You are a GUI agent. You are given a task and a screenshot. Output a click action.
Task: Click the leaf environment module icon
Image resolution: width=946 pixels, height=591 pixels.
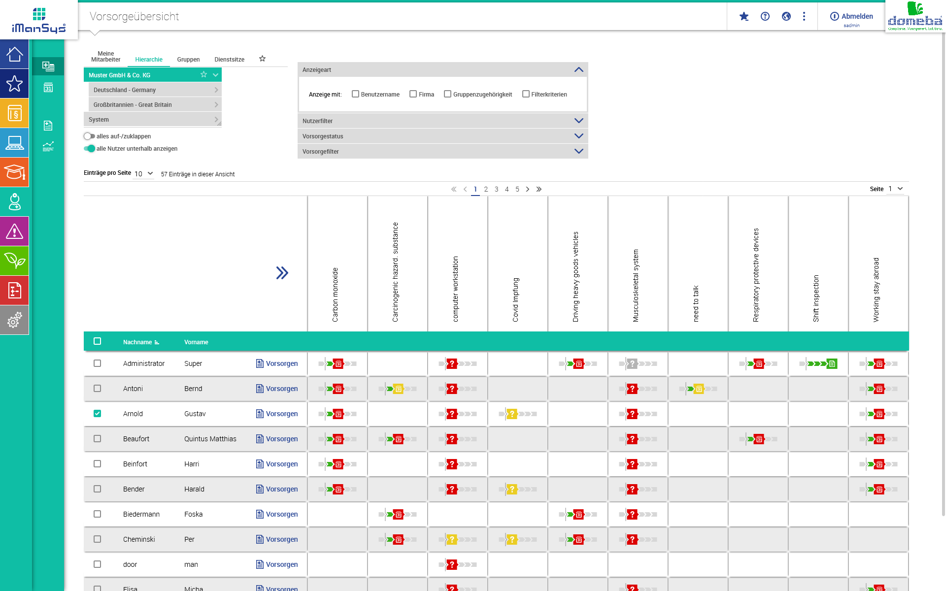[14, 261]
